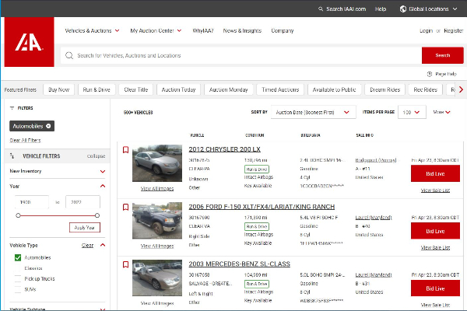Open the 2006 Ford F-150 title link
Image resolution: width=467 pixels, height=311 pixels.
pos(262,207)
